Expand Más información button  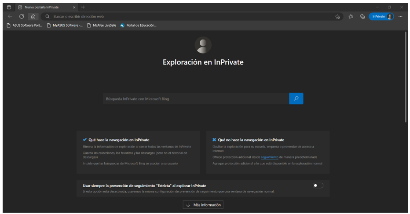point(203,205)
